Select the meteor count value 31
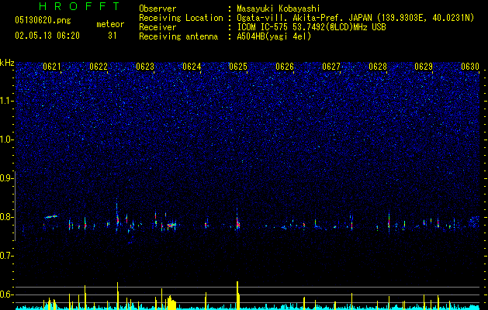The image size is (488, 310). tap(112, 36)
